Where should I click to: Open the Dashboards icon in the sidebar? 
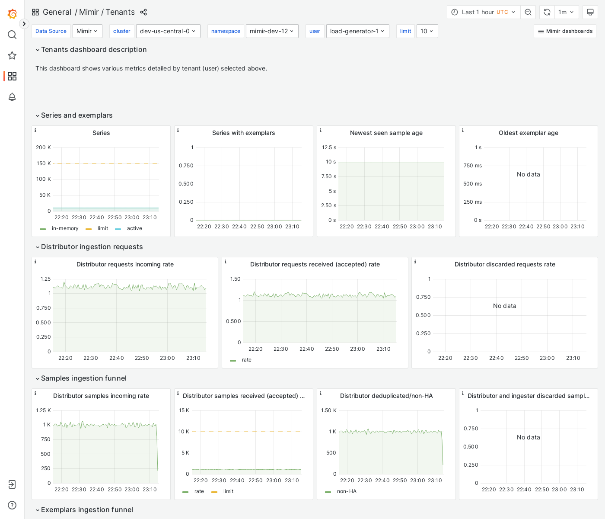click(12, 76)
